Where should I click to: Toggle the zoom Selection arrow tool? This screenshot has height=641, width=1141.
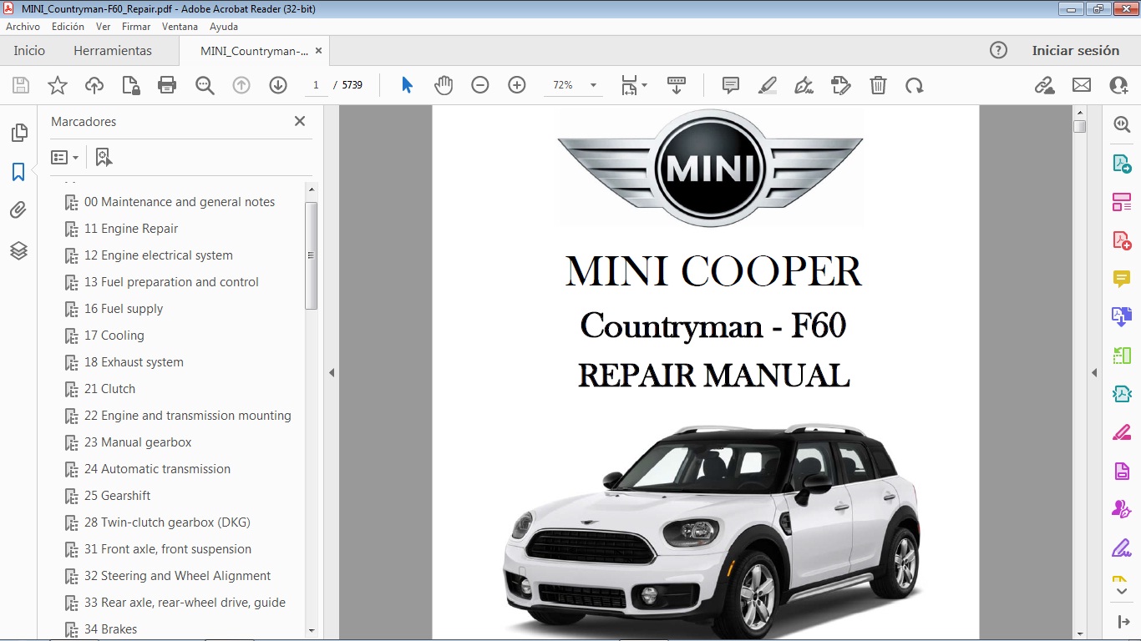point(405,84)
